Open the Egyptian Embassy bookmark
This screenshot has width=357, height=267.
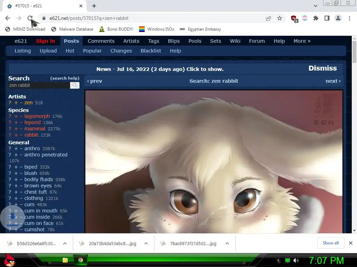pos(200,29)
